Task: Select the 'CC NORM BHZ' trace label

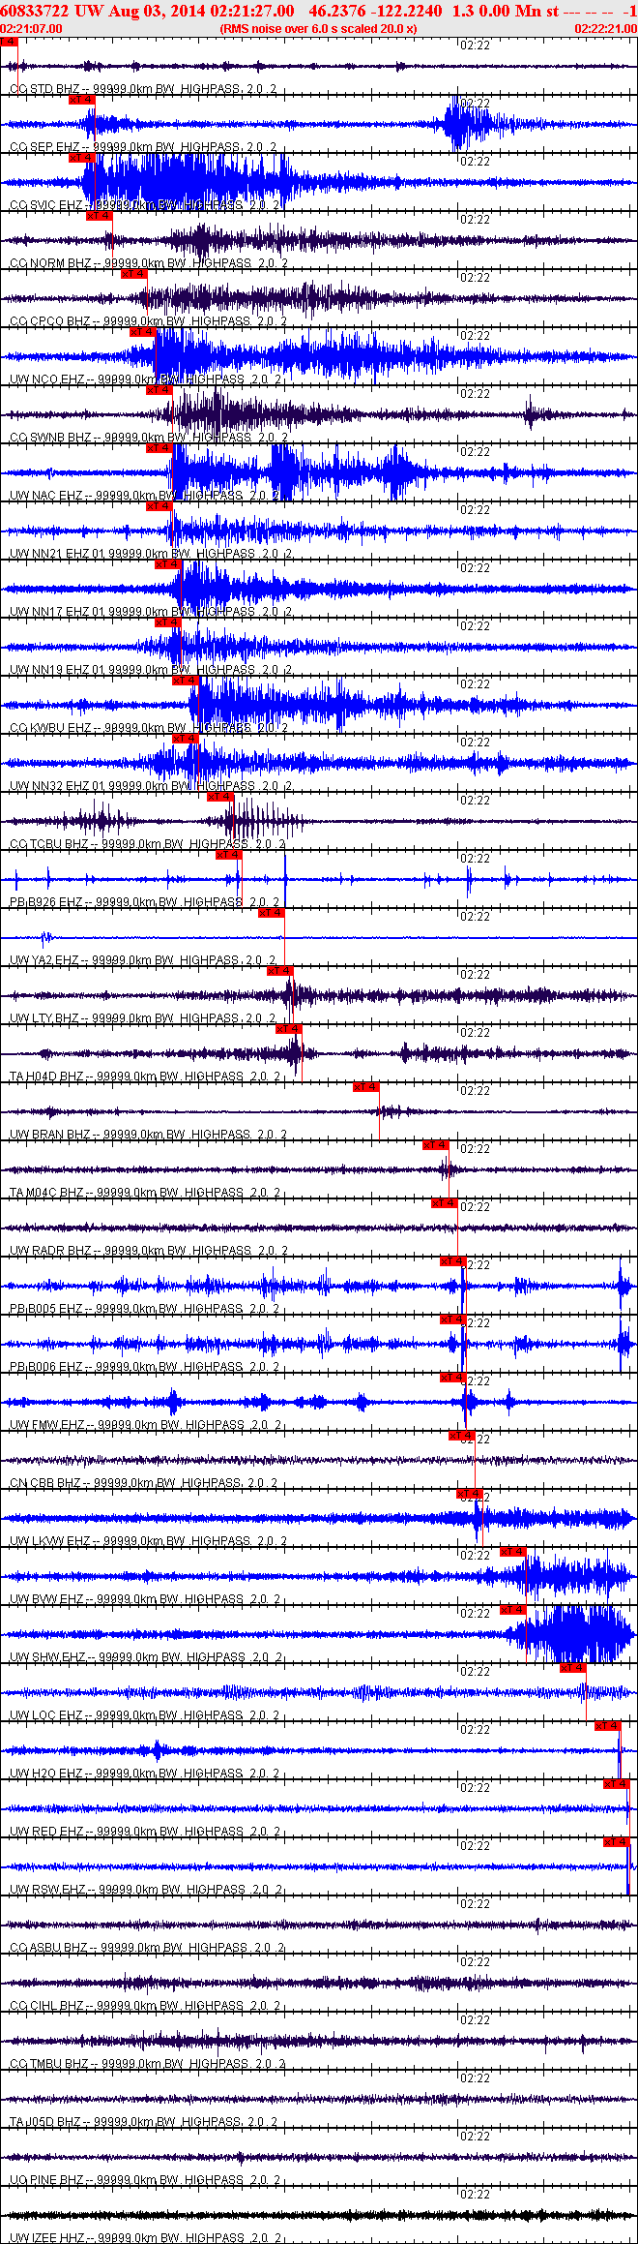Action: point(50,263)
